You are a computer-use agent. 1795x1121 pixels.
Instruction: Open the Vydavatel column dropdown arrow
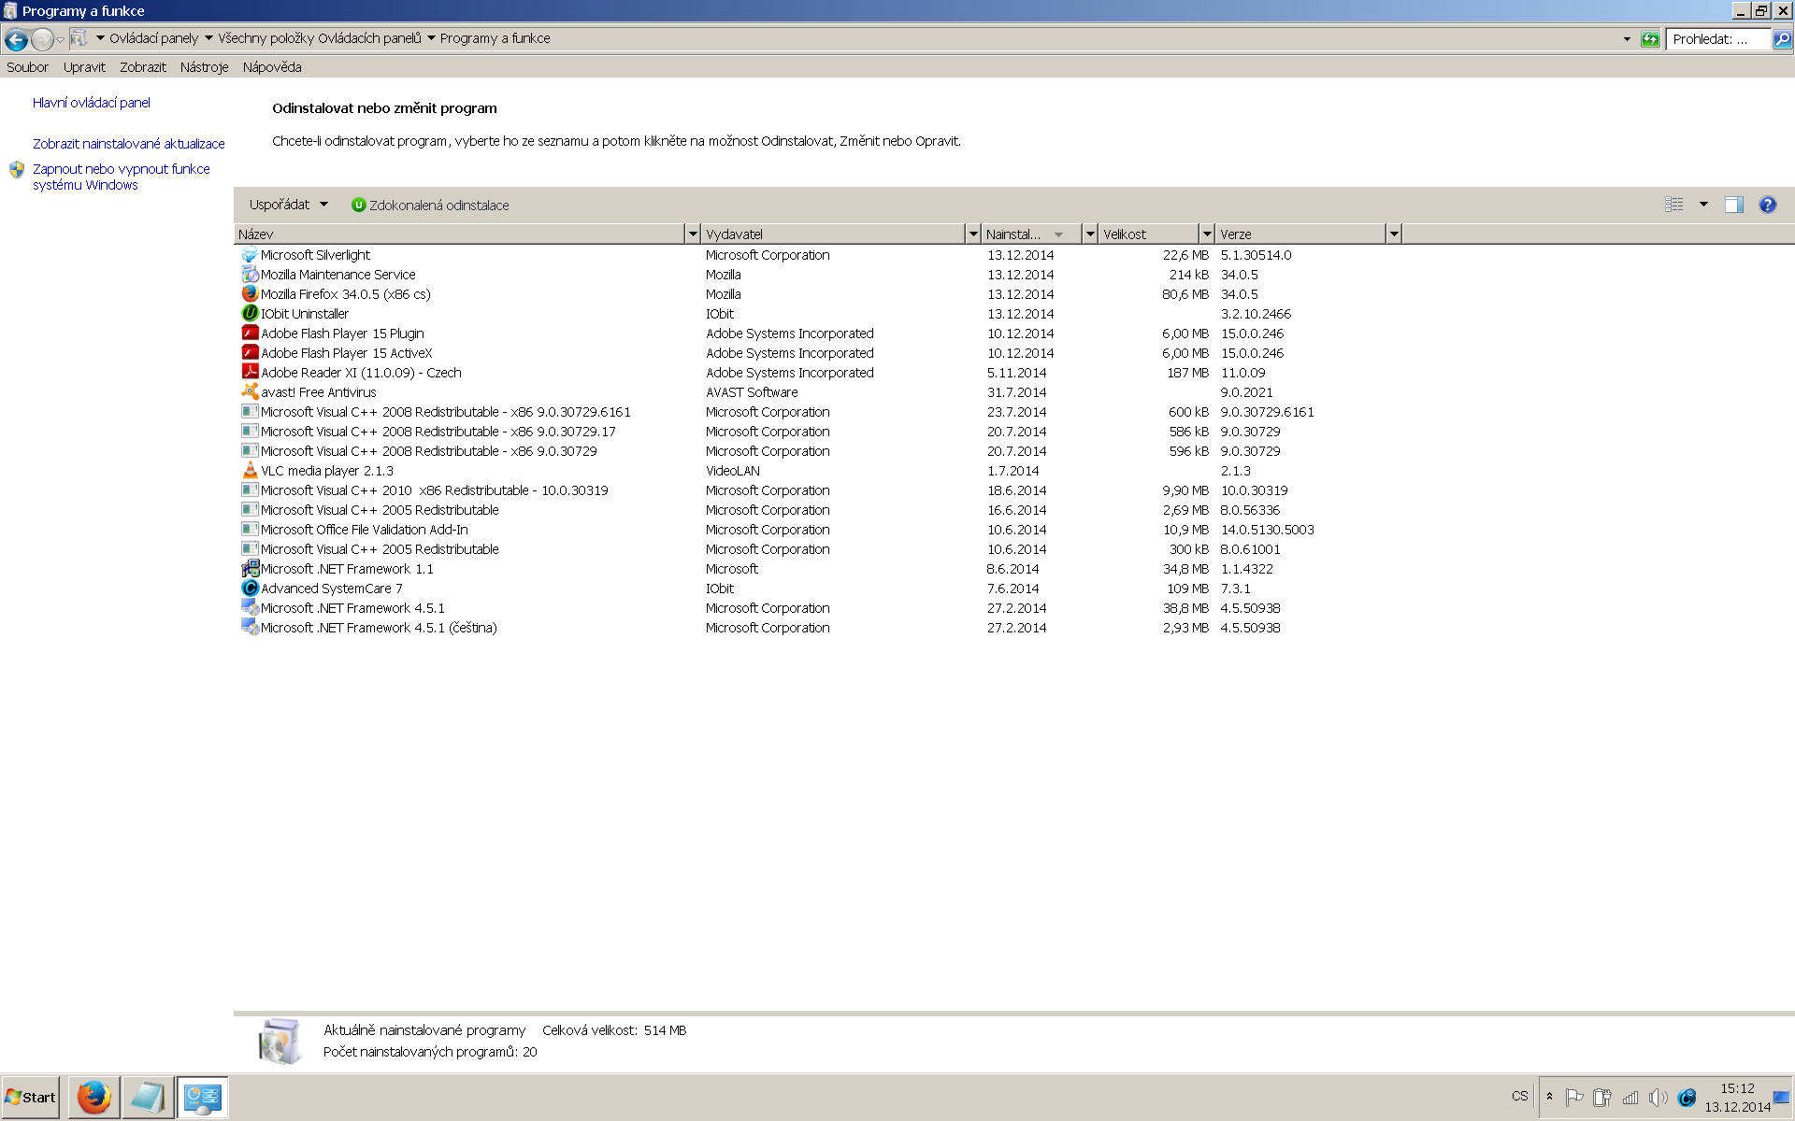point(973,234)
